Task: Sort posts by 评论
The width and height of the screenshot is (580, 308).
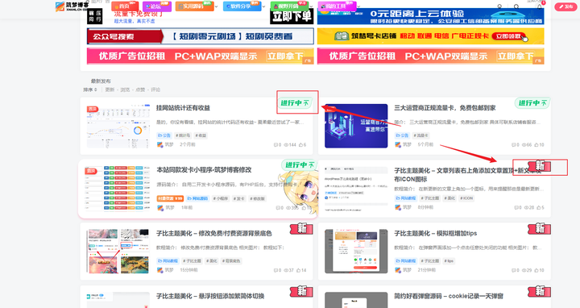Action: [155, 89]
